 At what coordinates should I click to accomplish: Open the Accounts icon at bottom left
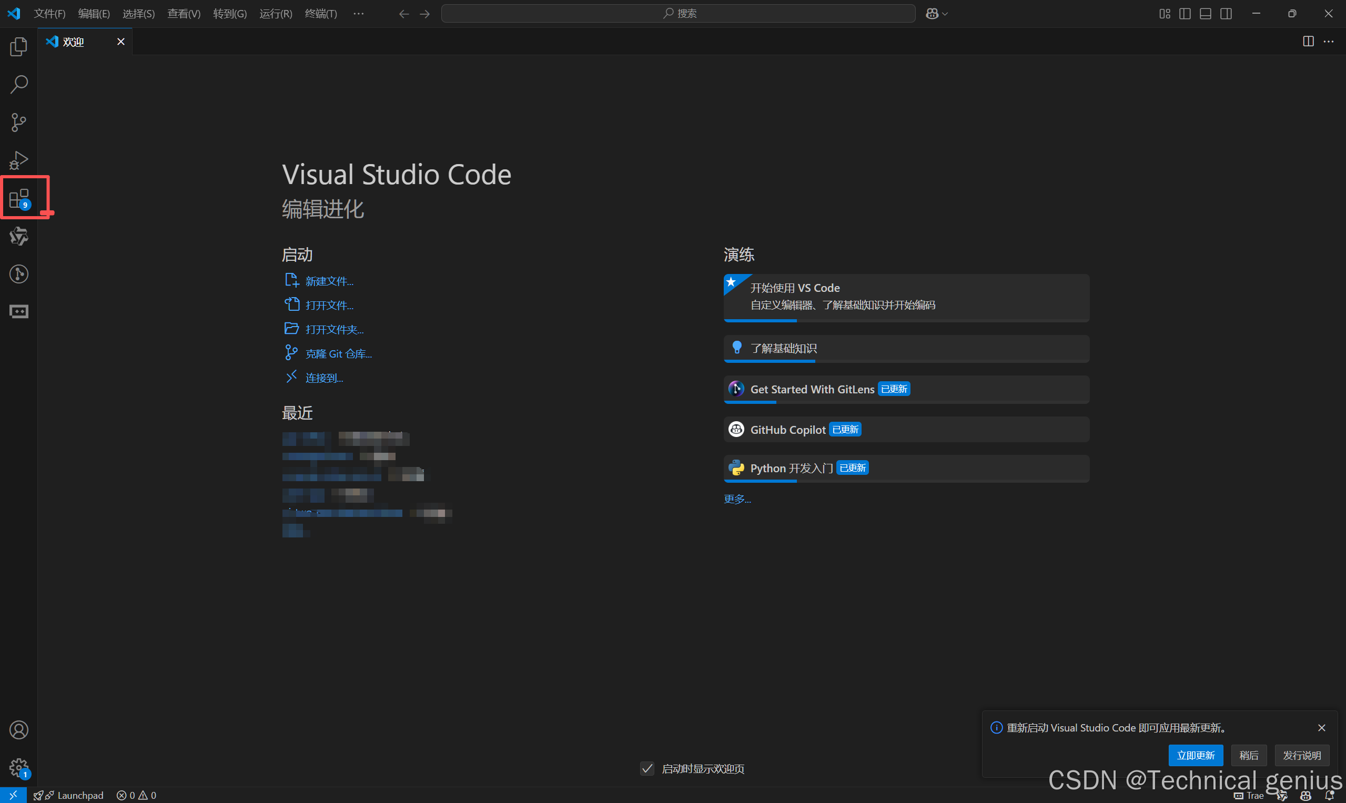tap(18, 730)
